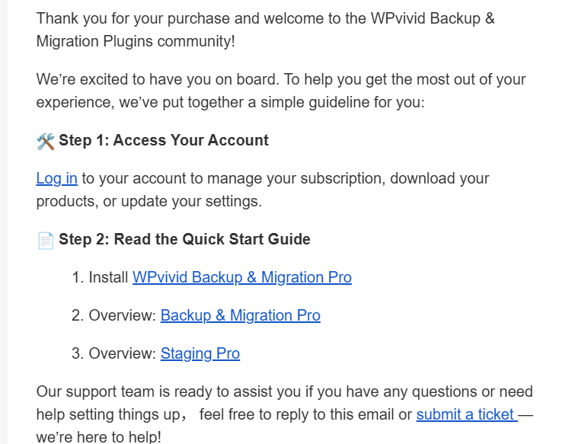The height and width of the screenshot is (444, 575).
Task: Click list number 3 in the Quick Start list
Action: pos(77,354)
